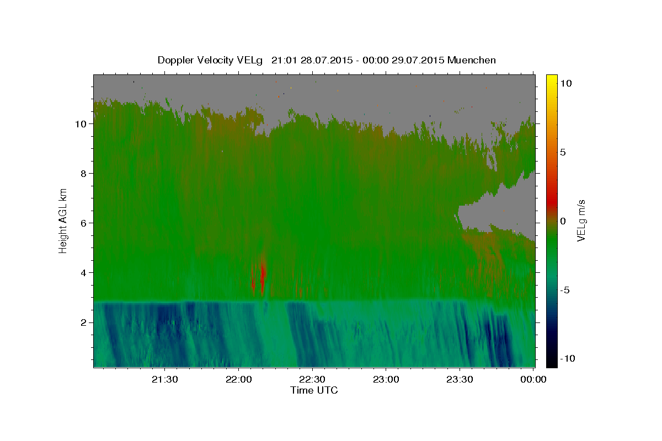
Task: Click the red updraft spot near 22:10
Action: point(263,274)
